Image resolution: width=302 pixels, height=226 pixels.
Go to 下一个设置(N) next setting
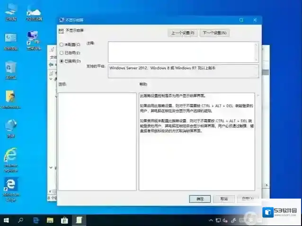214,33
